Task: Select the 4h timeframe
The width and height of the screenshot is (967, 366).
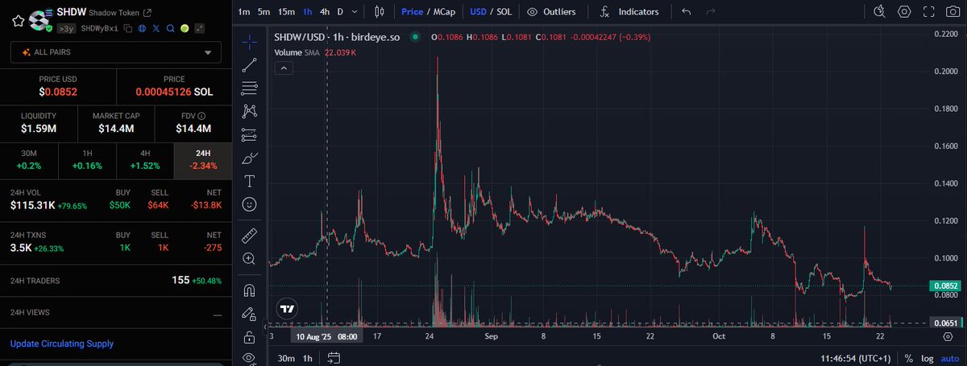Action: click(x=325, y=12)
